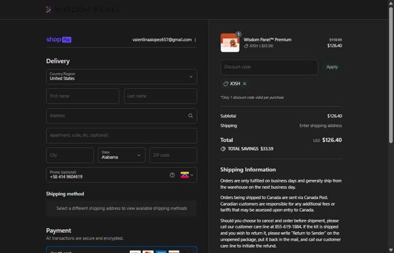Click the Total Savings tag icon

pos(223,149)
